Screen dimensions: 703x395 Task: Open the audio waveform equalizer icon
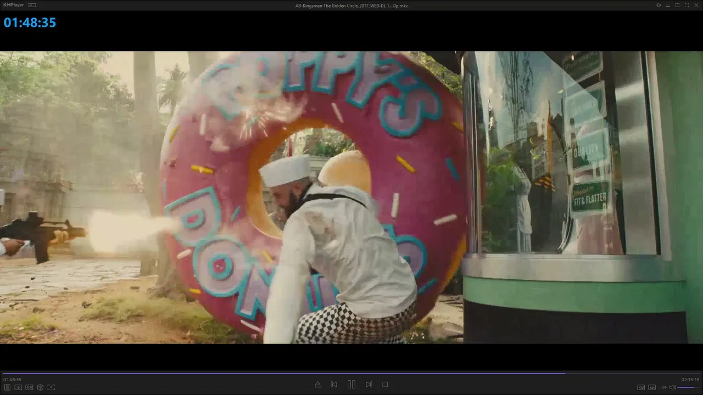click(663, 387)
